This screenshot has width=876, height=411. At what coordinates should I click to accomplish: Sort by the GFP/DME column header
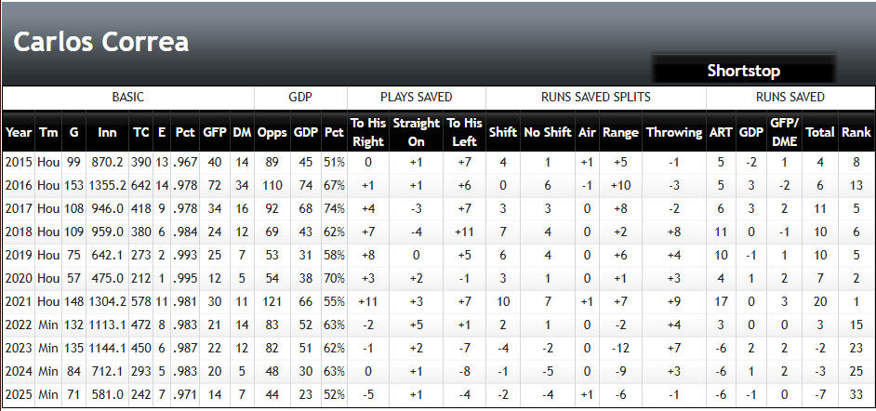click(784, 132)
